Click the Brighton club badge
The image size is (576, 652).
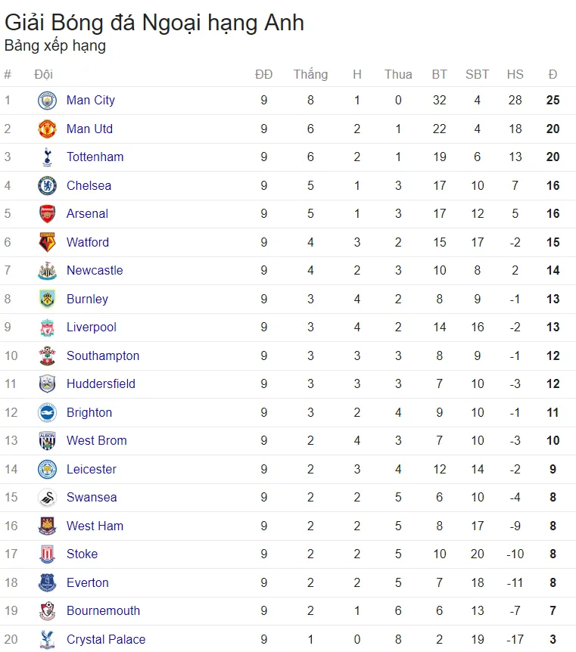pos(47,412)
